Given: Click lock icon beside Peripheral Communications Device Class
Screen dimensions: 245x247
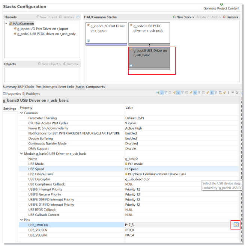Looking at the screenshot, I should point(126,174).
